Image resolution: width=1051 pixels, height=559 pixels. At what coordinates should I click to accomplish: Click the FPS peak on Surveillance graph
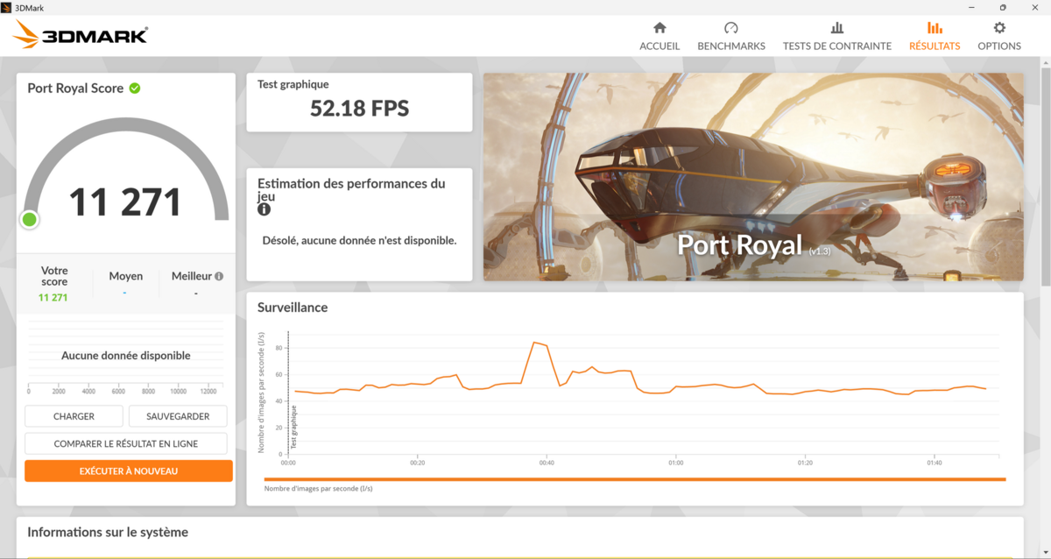534,342
